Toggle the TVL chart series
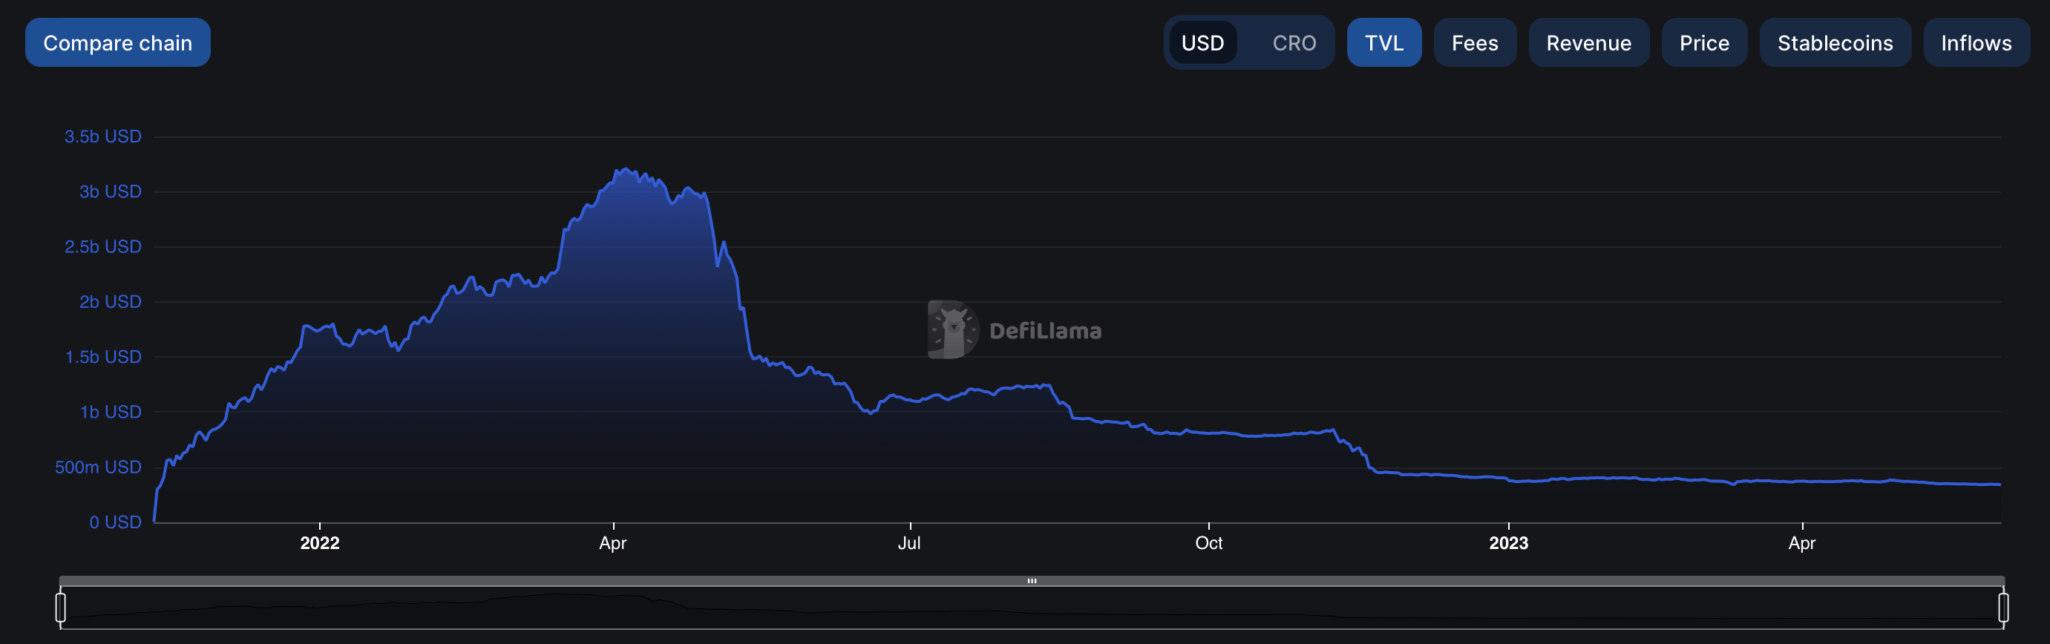 point(1384,43)
